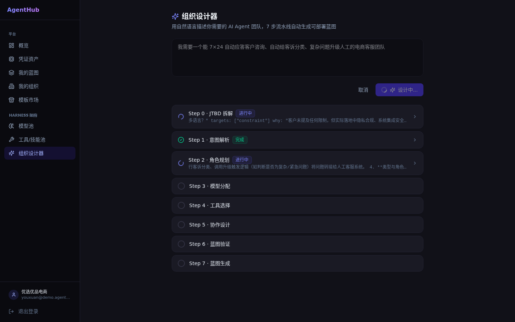Click the user avatar icon for 优选优品电商

coord(14,294)
